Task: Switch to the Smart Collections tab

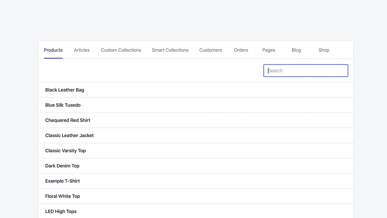Action: (x=170, y=50)
